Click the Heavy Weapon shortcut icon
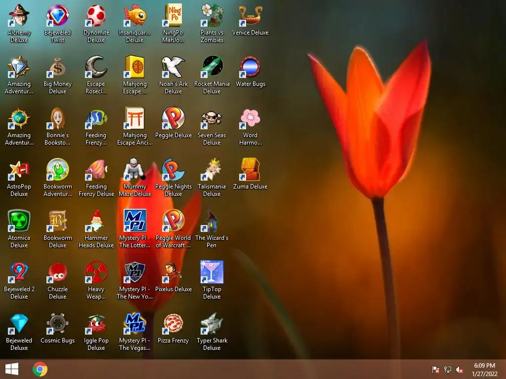 click(x=96, y=272)
